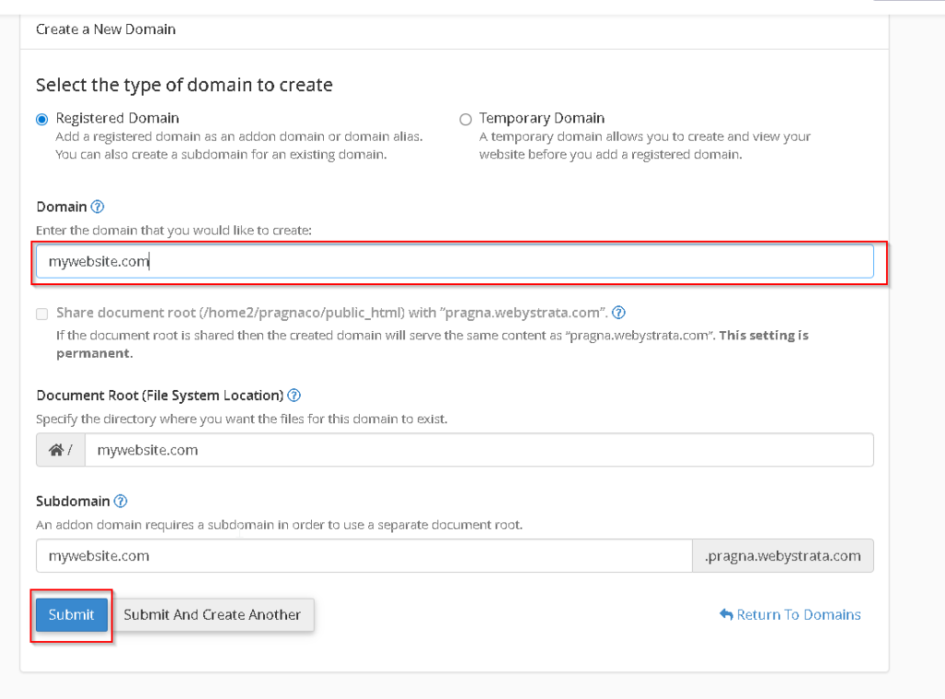Open help icon beside Share document root
945x699 pixels.
[x=618, y=313]
